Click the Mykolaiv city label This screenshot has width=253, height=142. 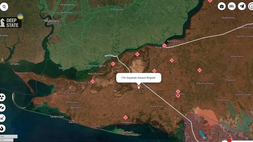click(52, 21)
